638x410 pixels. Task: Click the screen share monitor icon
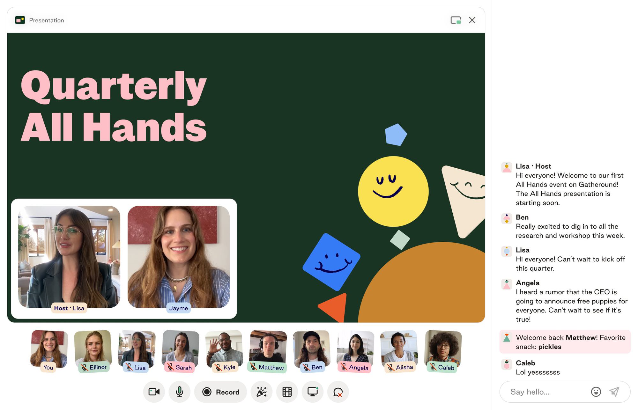(x=312, y=392)
